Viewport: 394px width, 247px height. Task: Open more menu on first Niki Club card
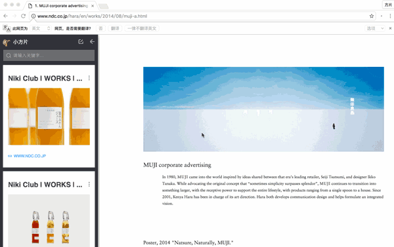[89, 78]
